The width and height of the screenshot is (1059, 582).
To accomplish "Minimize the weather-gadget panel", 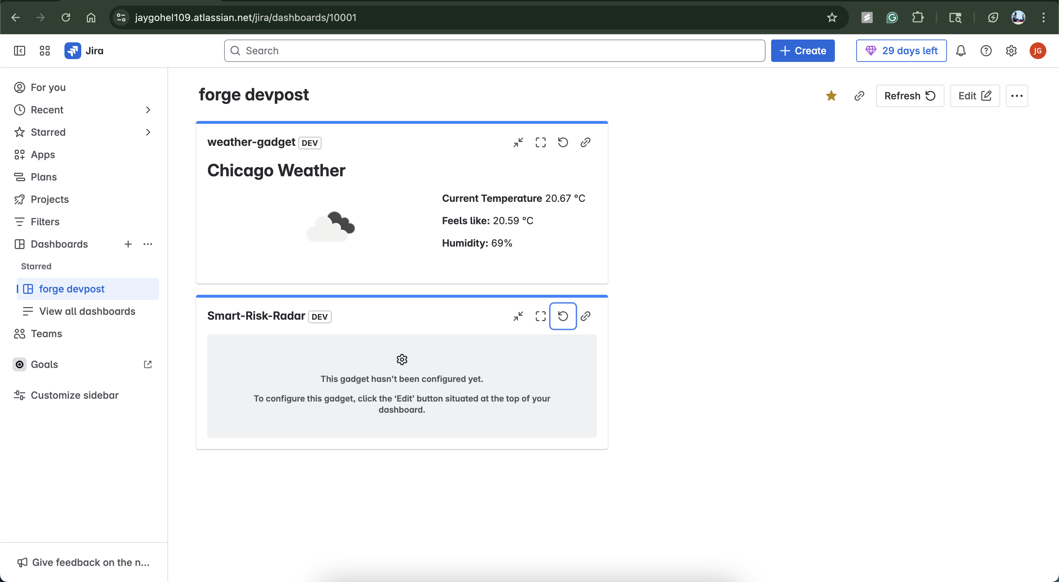I will click(x=518, y=142).
